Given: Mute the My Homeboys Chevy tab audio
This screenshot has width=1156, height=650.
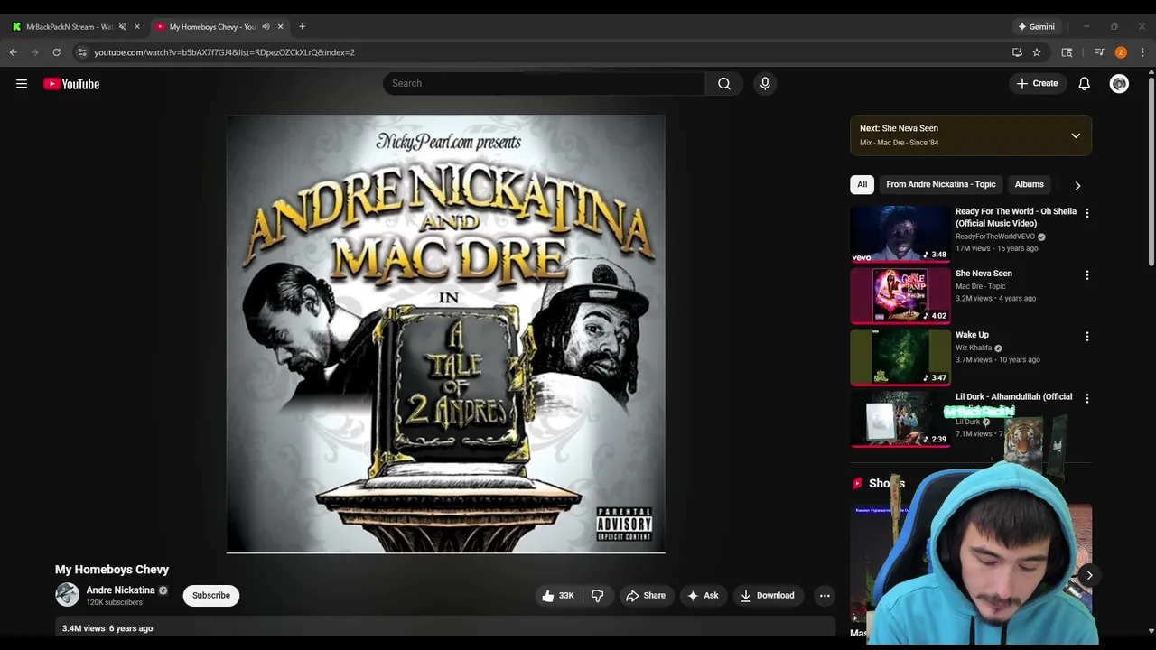Looking at the screenshot, I should [266, 26].
